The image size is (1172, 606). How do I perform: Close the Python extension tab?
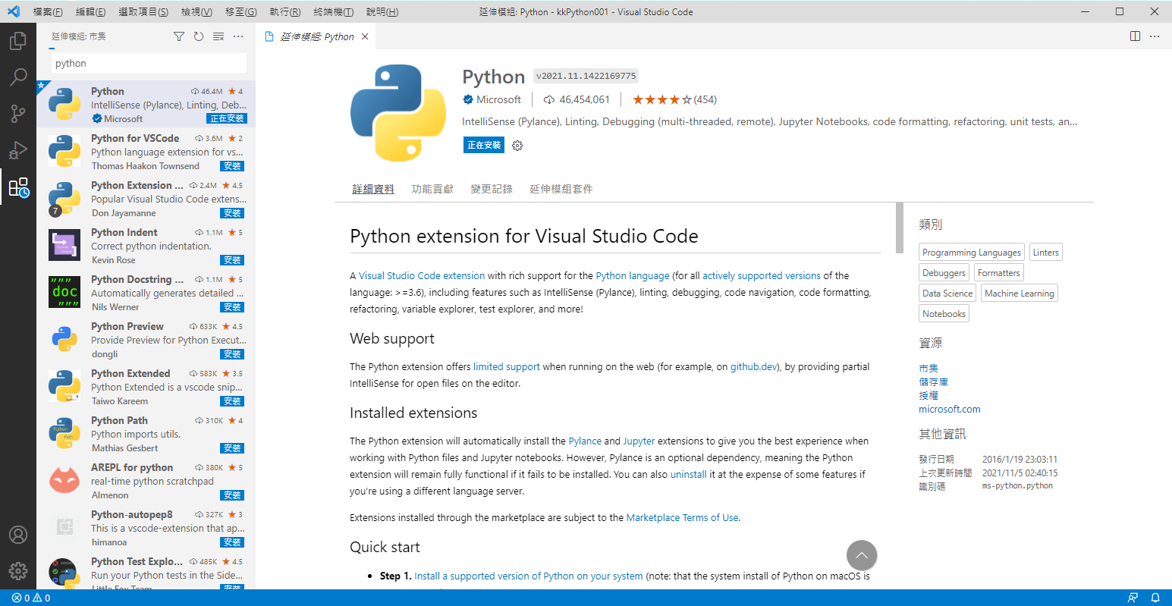tap(365, 36)
